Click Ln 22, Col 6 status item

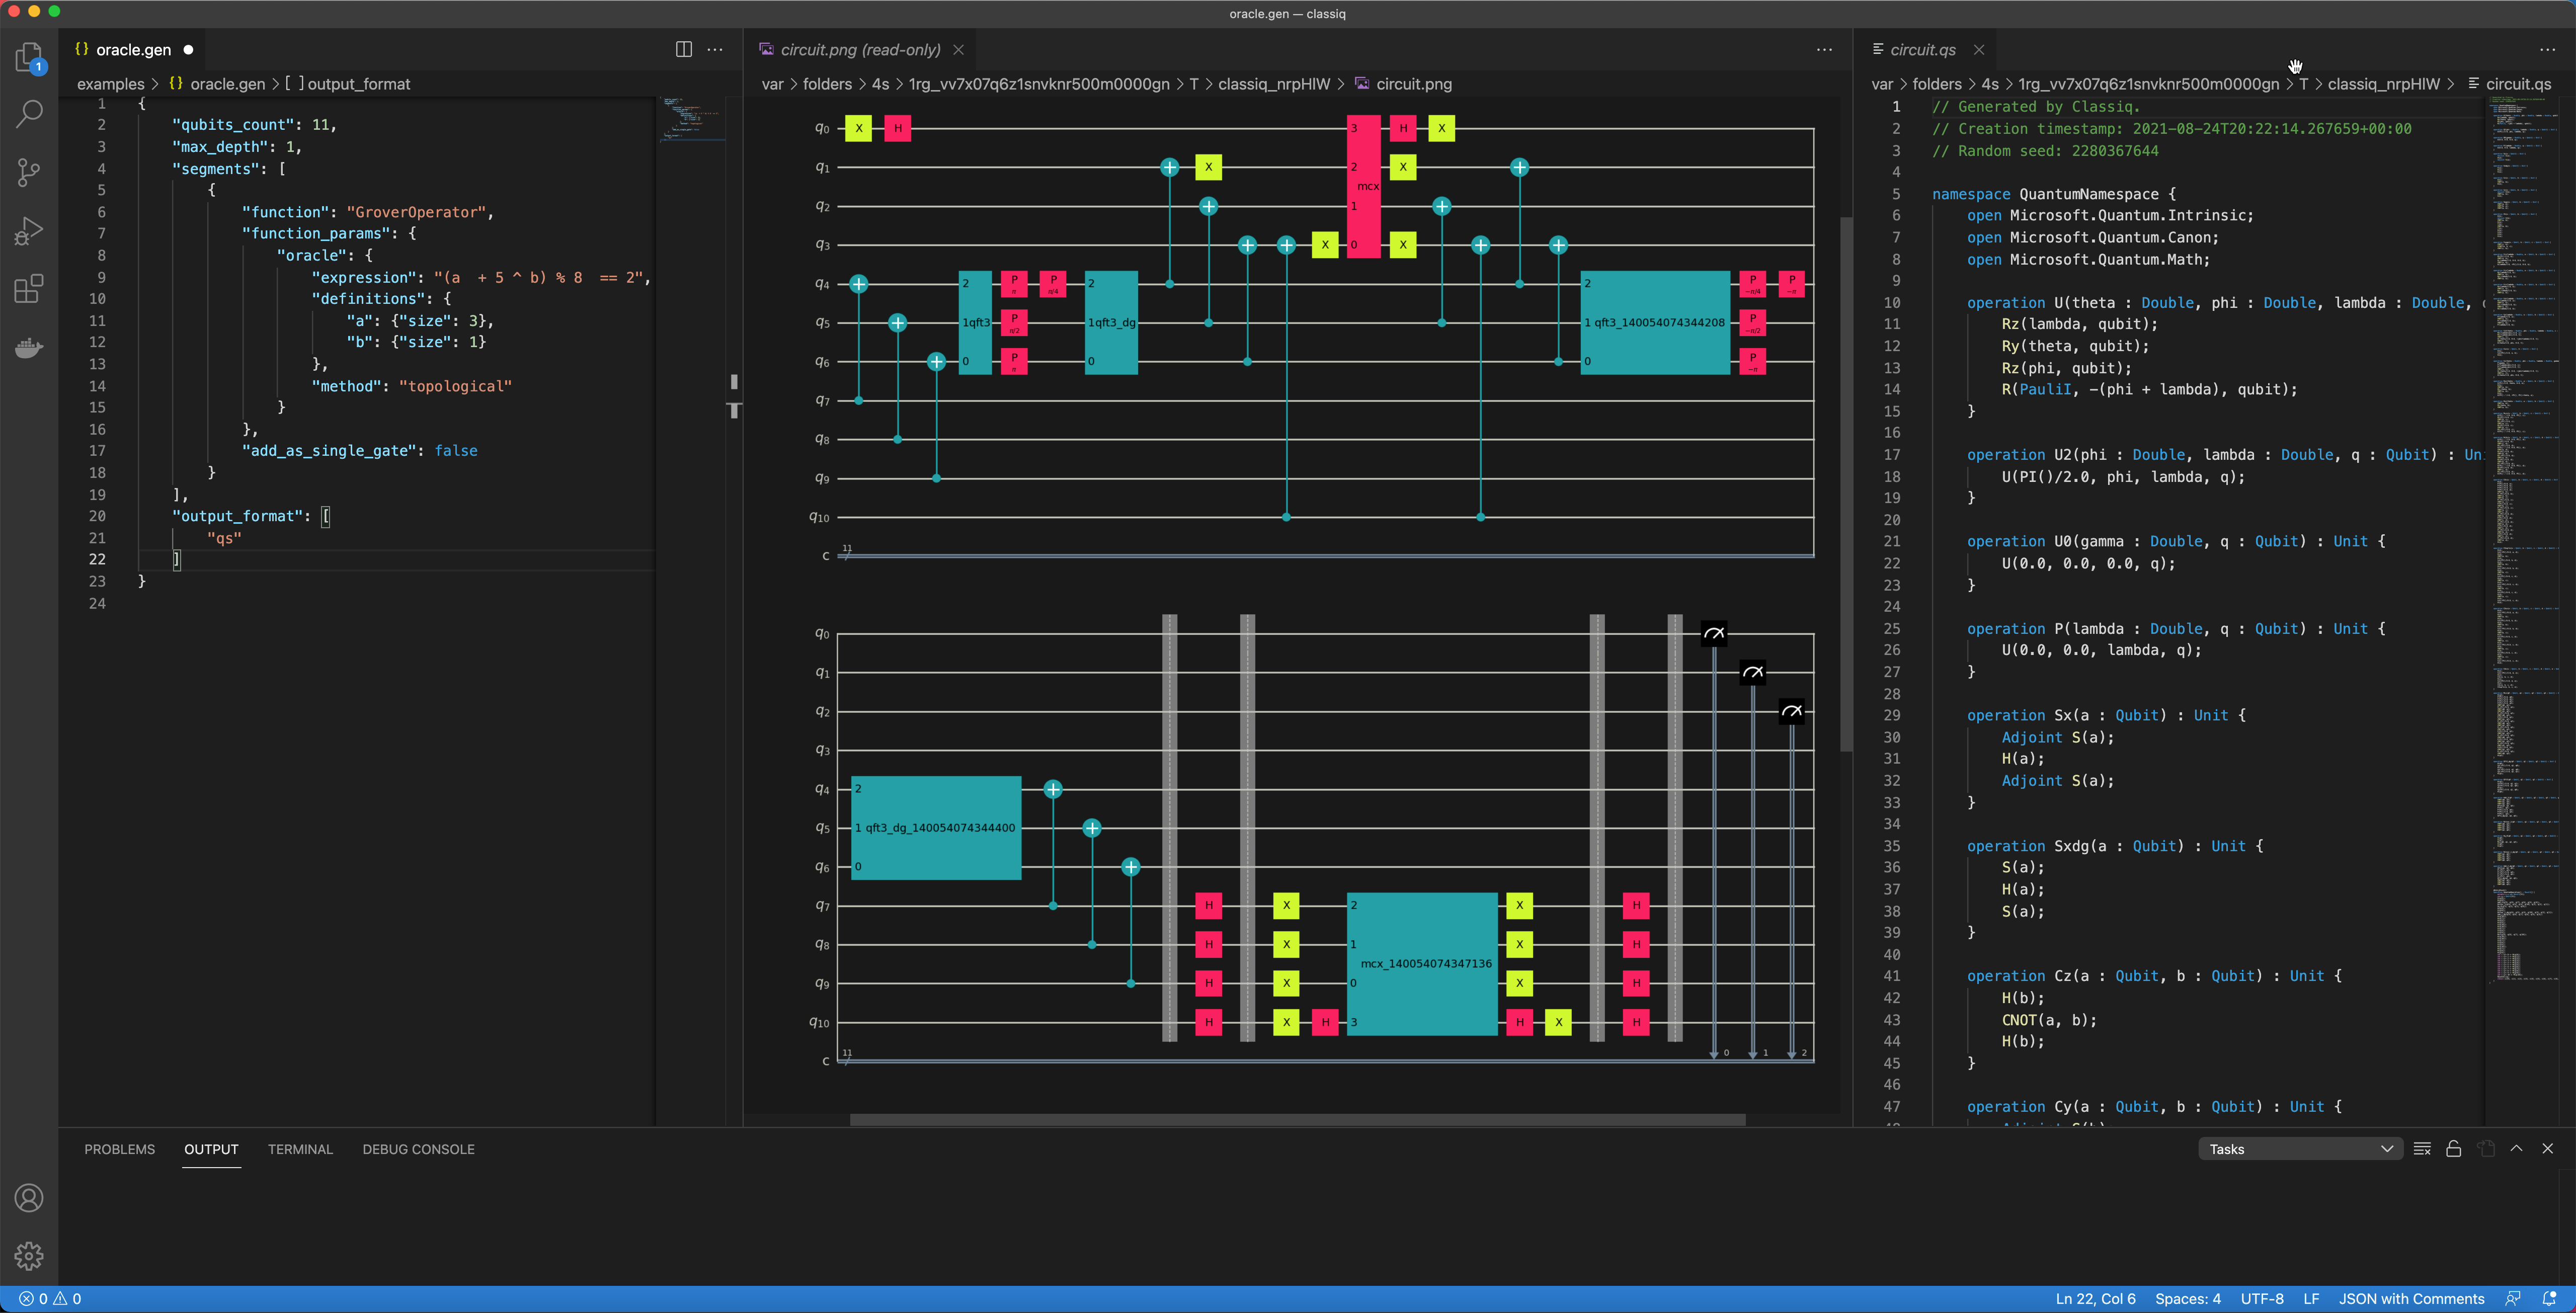coord(2095,1299)
